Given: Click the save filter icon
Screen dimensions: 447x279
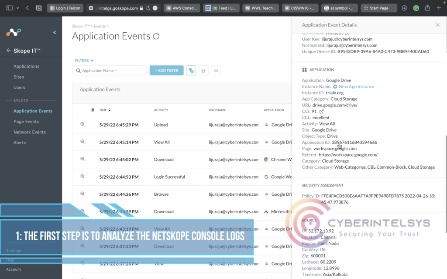Looking at the screenshot, I should 203,71.
